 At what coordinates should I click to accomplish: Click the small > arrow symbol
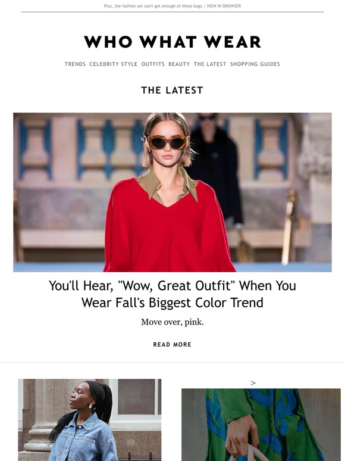click(x=253, y=383)
